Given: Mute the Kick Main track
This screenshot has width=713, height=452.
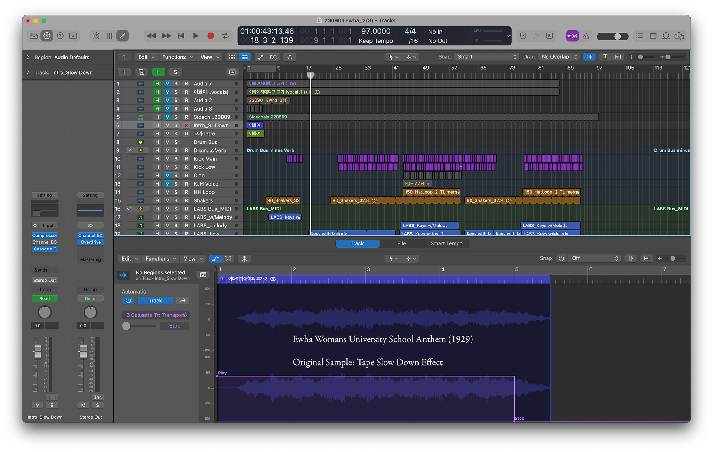Looking at the screenshot, I should (167, 159).
